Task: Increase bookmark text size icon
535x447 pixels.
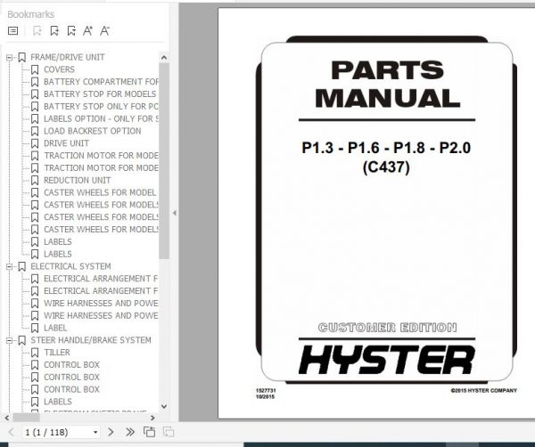Action: pos(87,31)
